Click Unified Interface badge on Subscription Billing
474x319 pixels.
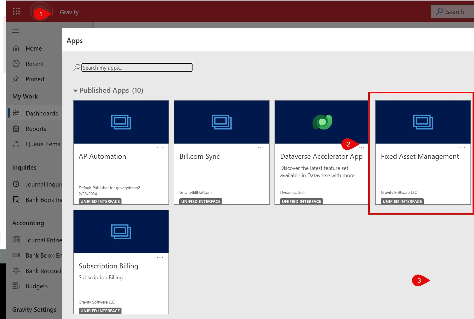click(x=100, y=311)
